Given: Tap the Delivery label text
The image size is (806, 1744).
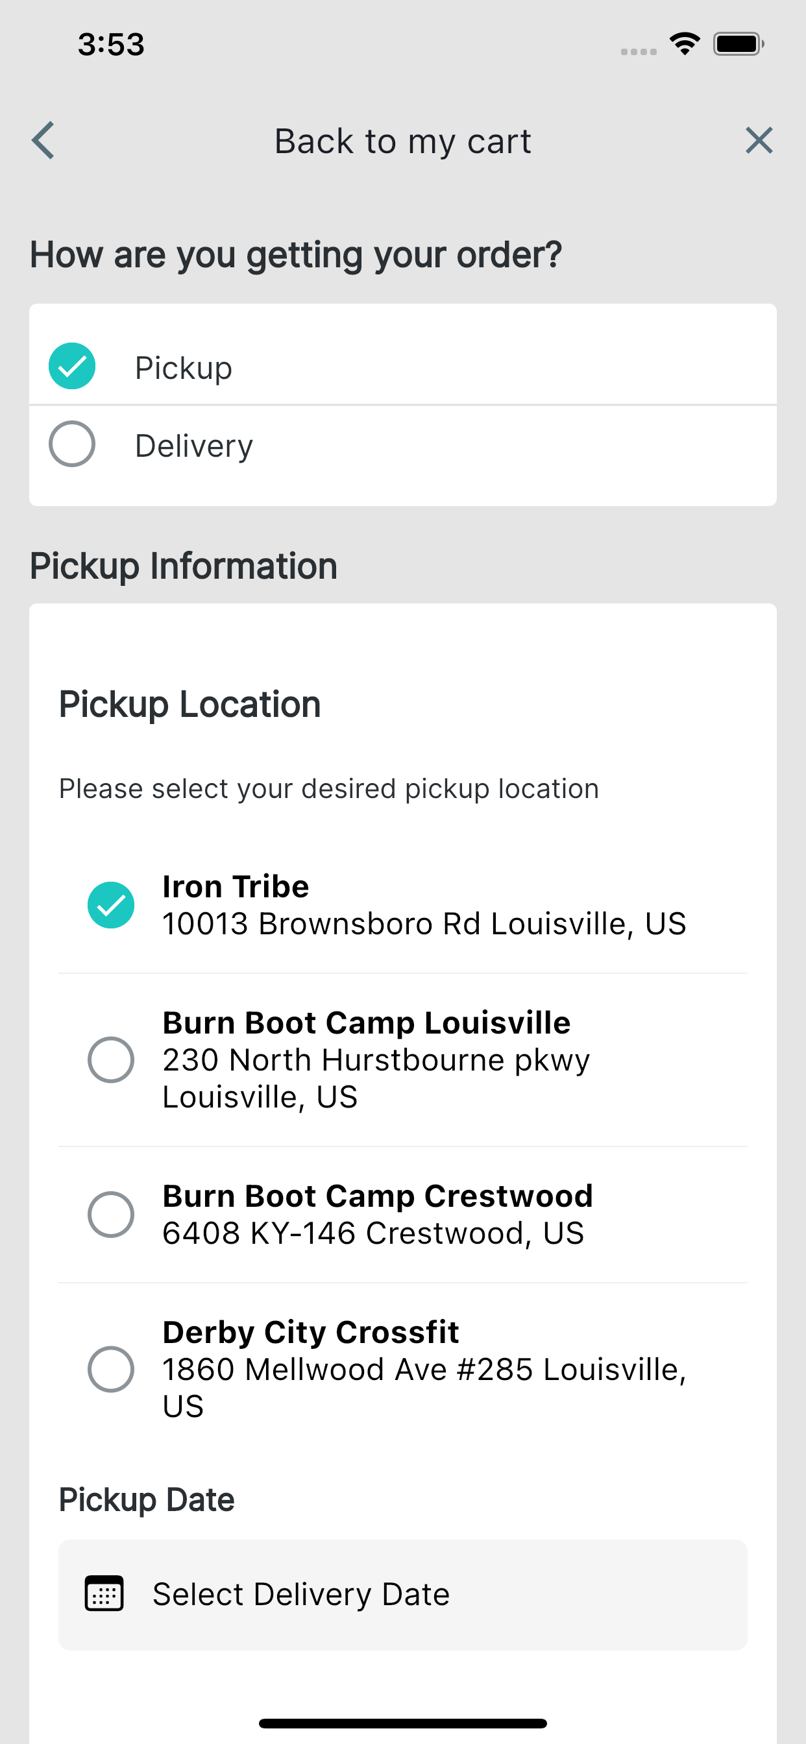Looking at the screenshot, I should point(193,446).
